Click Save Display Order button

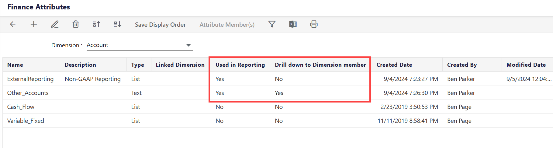click(160, 25)
